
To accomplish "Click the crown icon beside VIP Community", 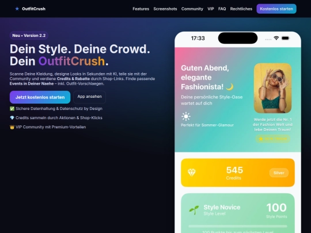I will [12, 127].
